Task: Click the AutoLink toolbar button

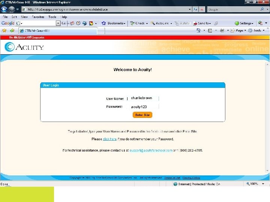Action: point(160,23)
